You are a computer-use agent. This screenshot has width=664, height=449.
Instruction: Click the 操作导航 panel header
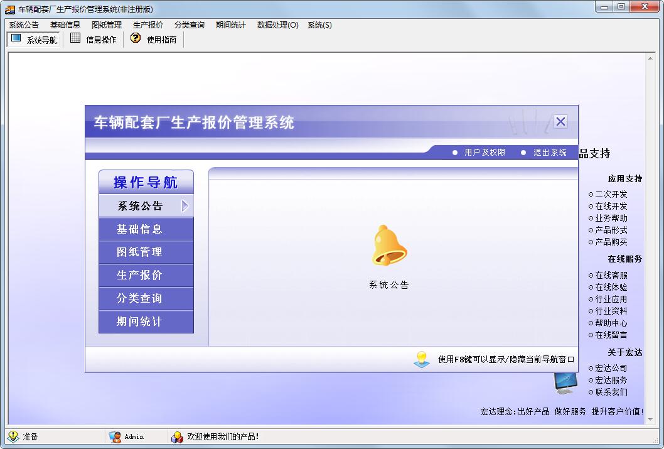(x=146, y=183)
